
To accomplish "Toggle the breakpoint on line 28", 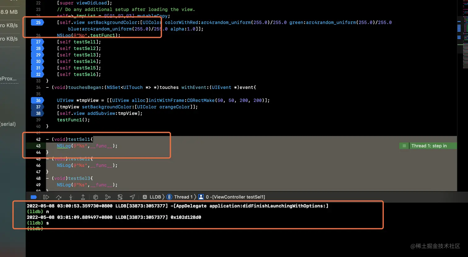I will (38, 48).
